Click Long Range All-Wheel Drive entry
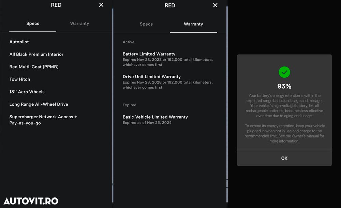 (39, 104)
